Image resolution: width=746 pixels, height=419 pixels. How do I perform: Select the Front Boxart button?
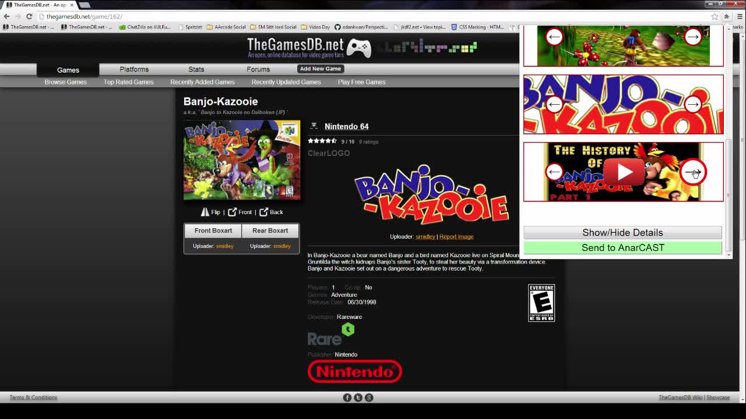pos(213,230)
